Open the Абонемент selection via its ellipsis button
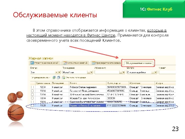The width and height of the screenshot is (185, 139). click(x=121, y=72)
